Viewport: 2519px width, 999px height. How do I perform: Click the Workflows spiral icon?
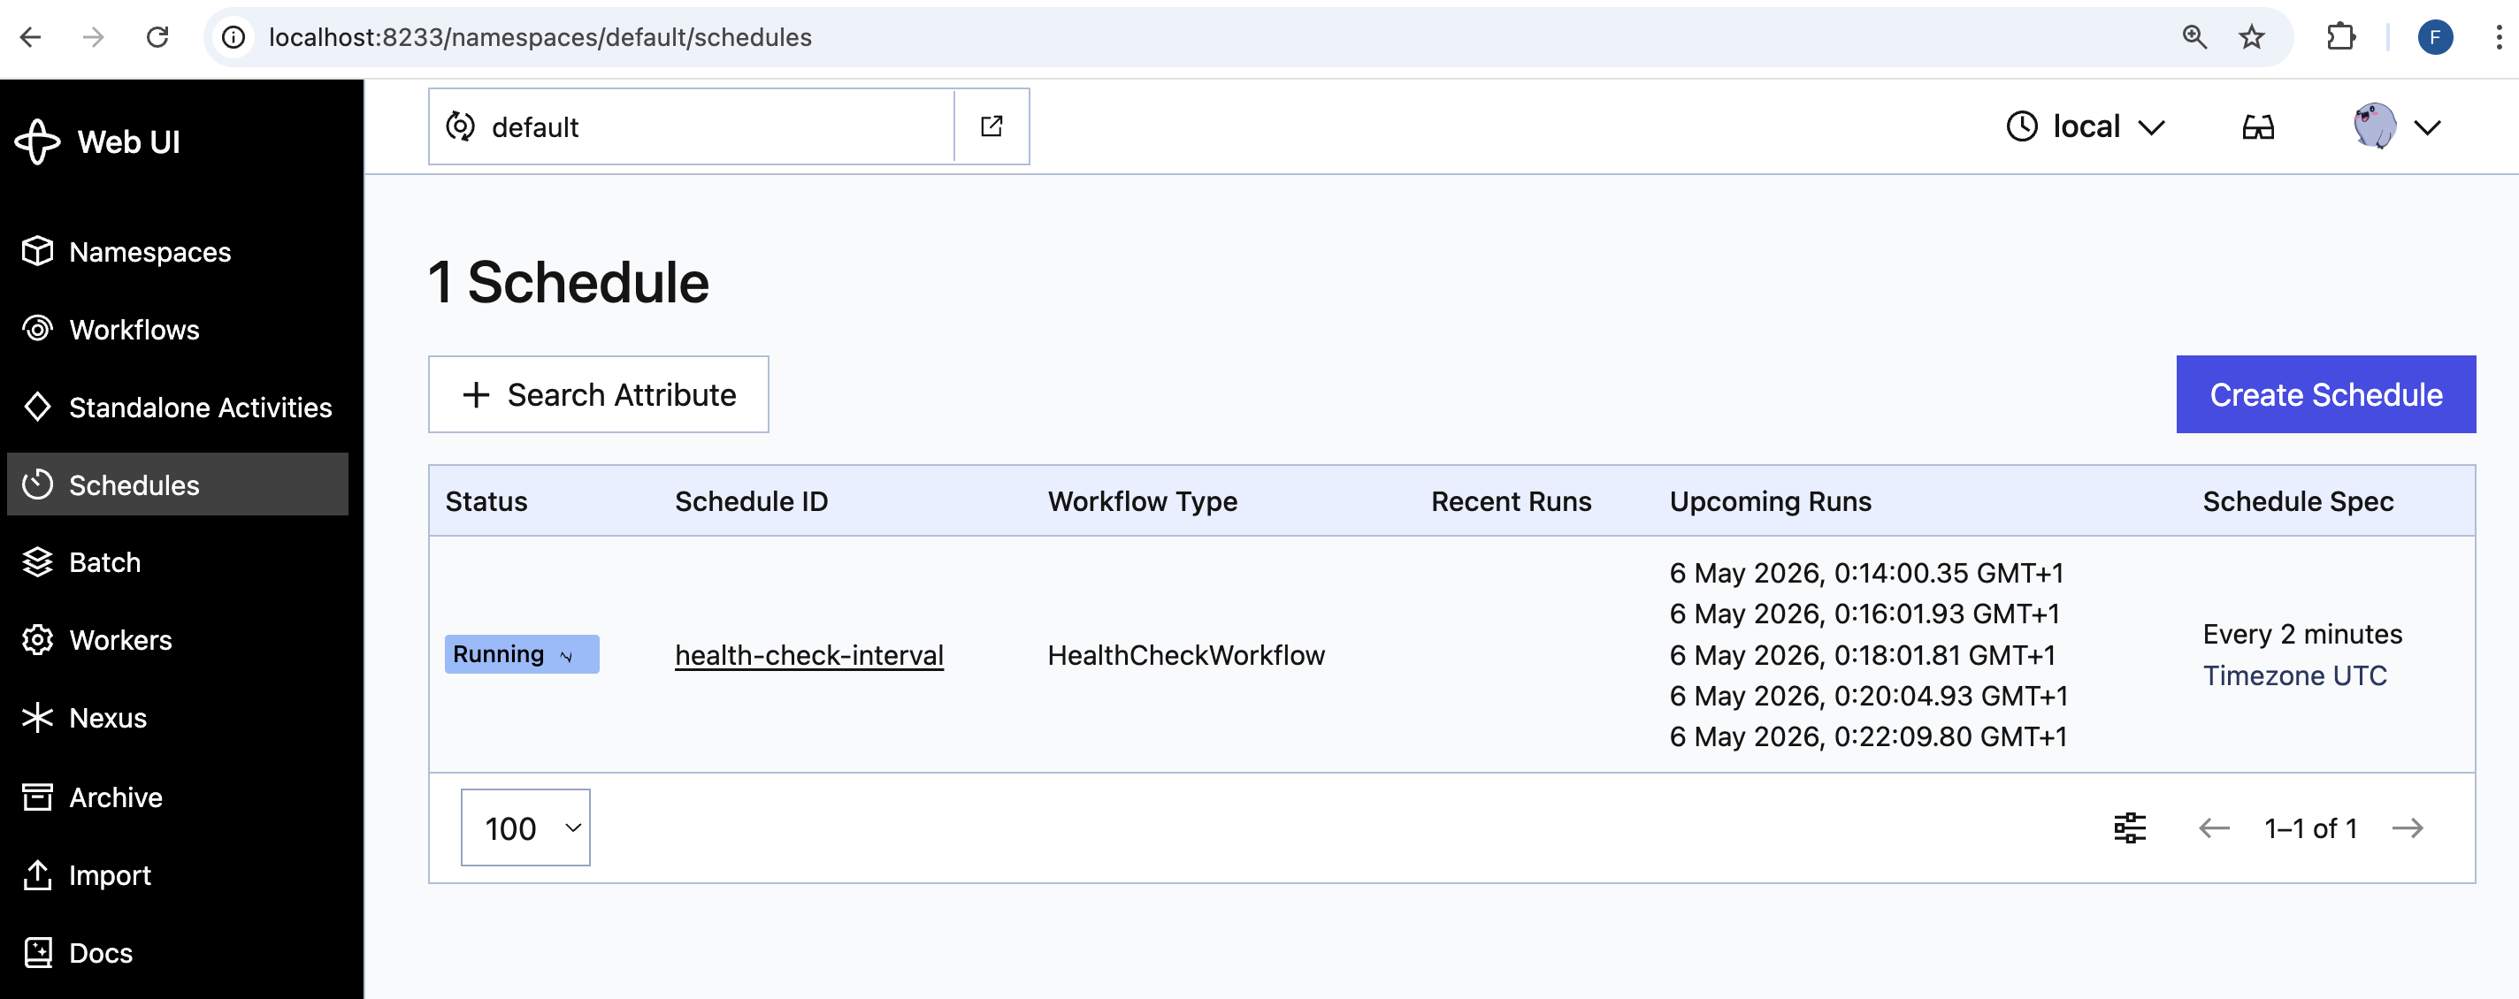[37, 329]
